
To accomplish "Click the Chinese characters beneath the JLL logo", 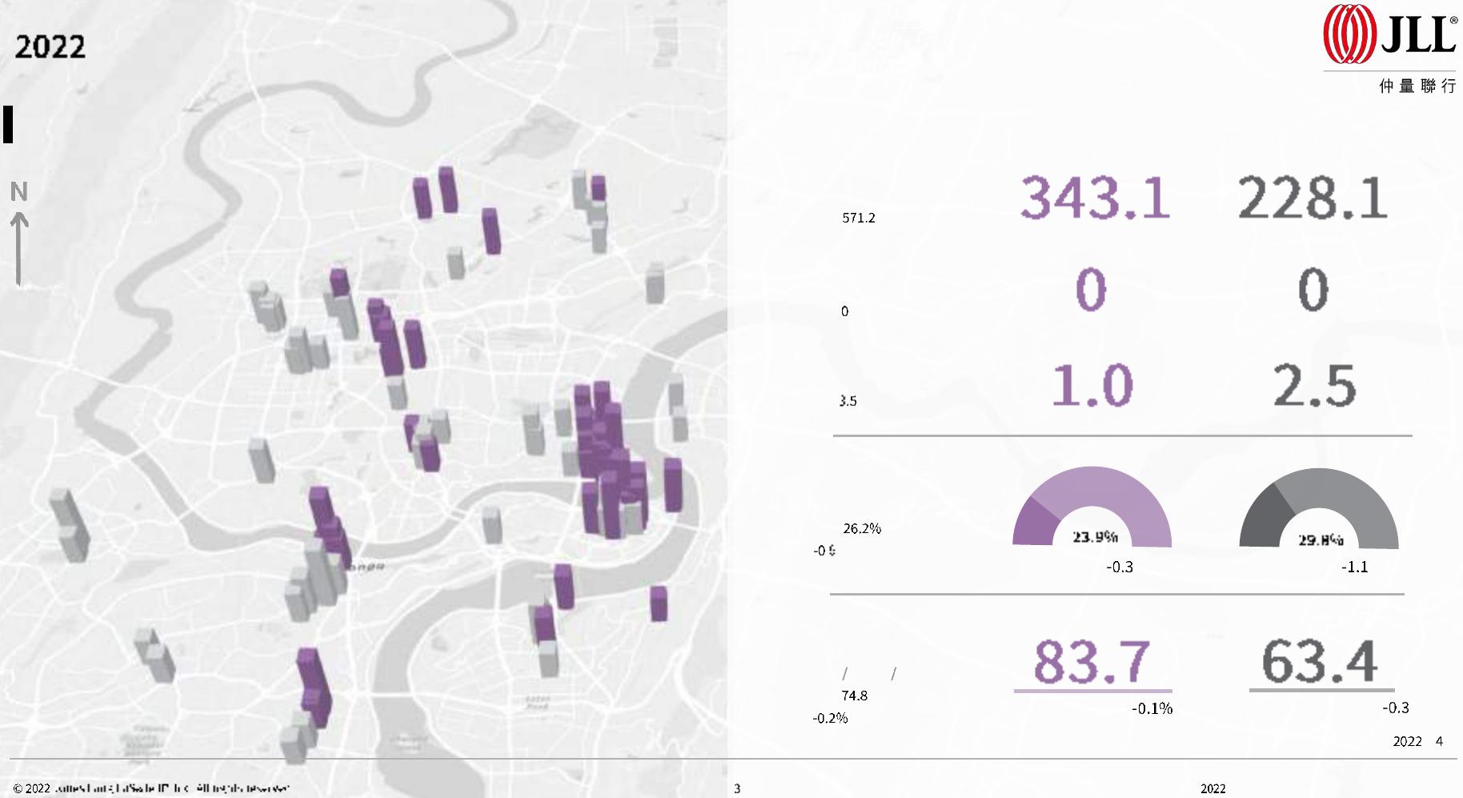I will (x=1417, y=86).
